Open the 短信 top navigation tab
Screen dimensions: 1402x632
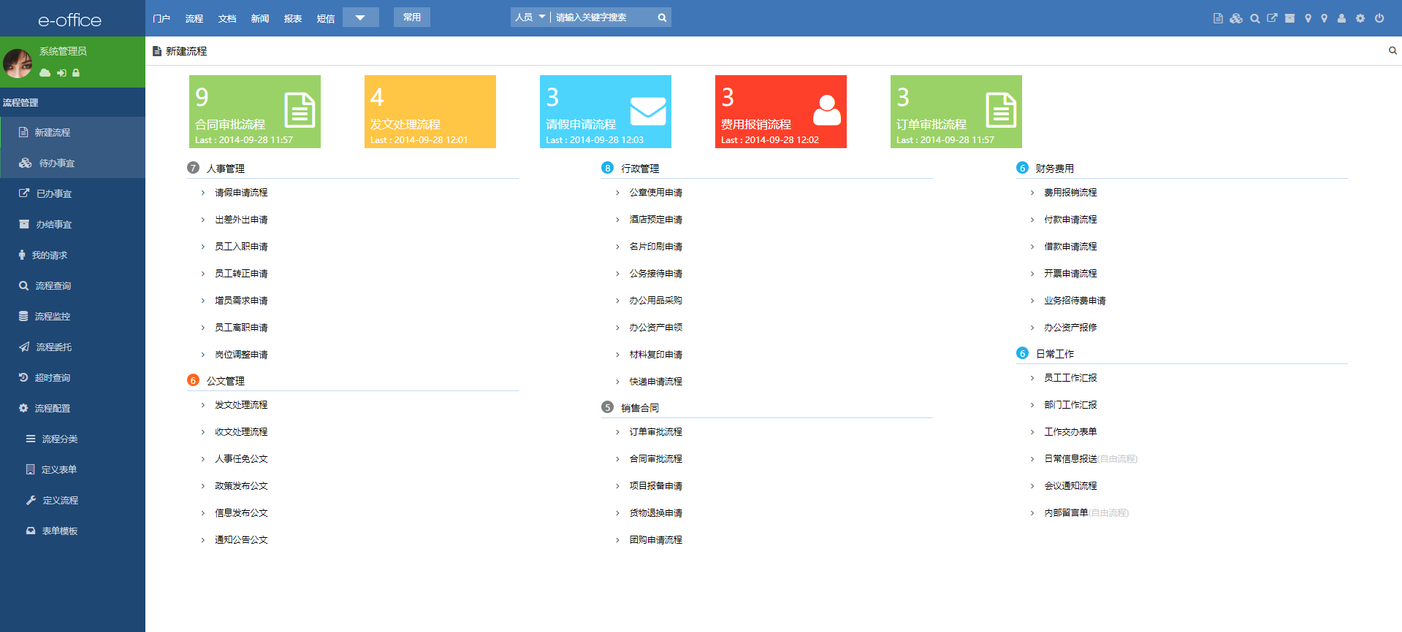326,18
